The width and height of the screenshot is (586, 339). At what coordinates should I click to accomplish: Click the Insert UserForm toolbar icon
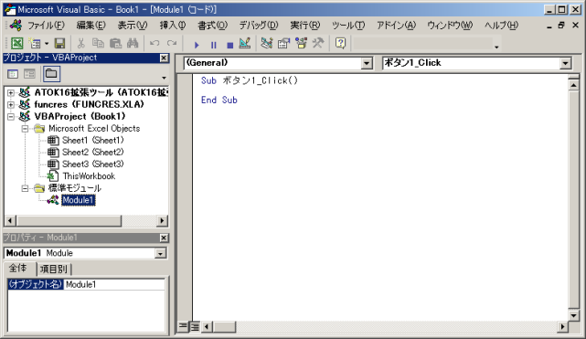(35, 44)
